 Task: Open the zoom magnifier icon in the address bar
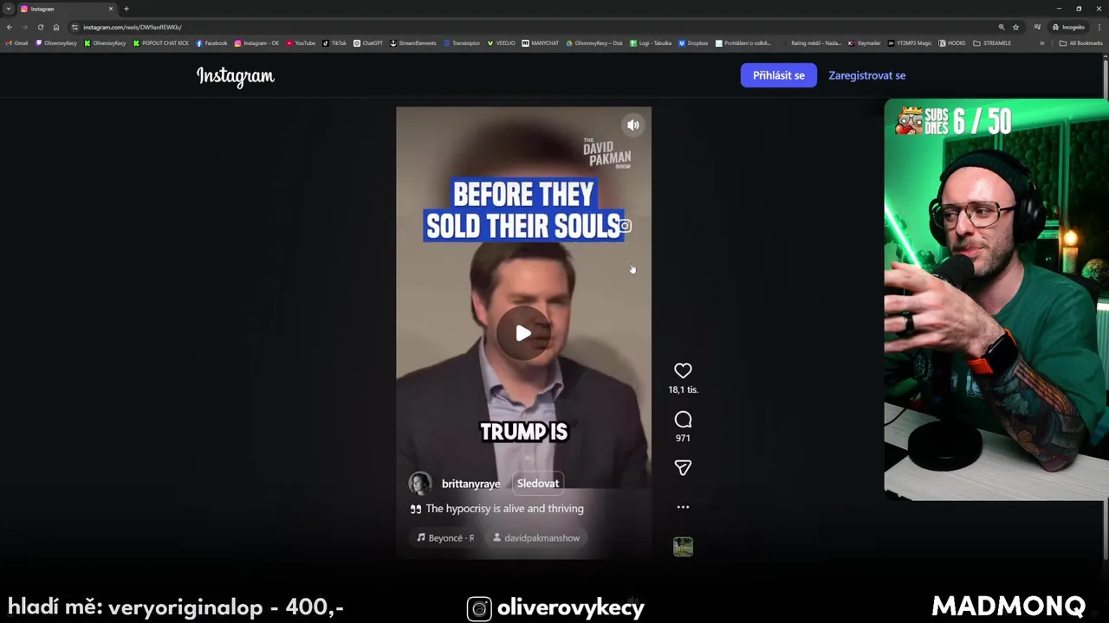coord(1002,27)
